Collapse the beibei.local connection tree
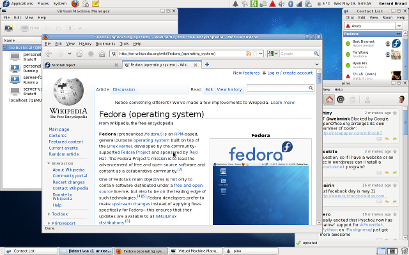The image size is (409, 255). [5, 48]
